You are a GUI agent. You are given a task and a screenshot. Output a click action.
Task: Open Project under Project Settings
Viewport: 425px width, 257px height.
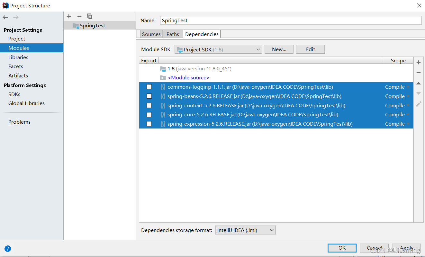coord(17,39)
